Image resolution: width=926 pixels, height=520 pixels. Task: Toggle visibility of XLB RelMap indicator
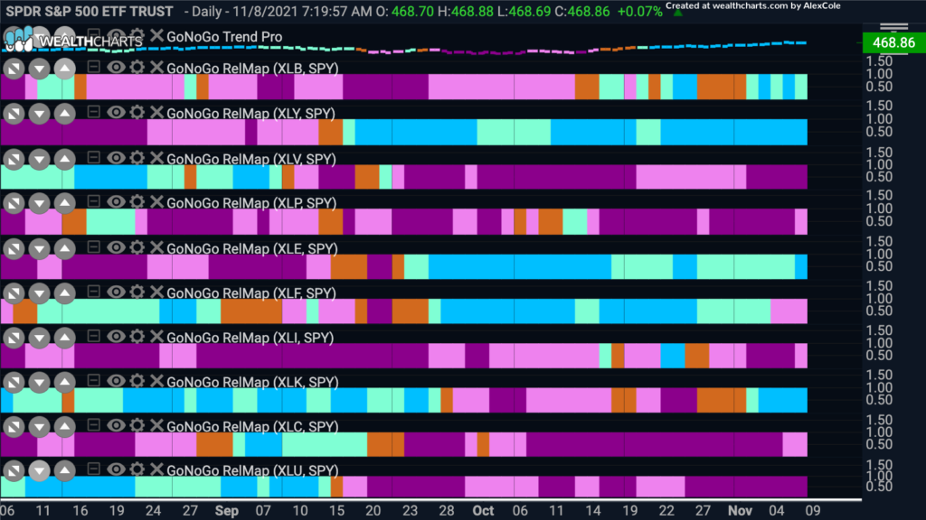pyautogui.click(x=116, y=67)
